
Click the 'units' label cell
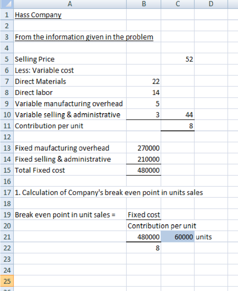211,237
